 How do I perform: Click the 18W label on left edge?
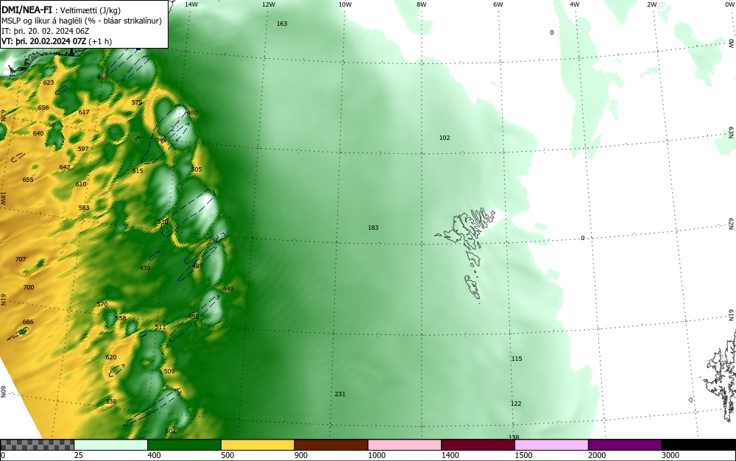click(3, 197)
